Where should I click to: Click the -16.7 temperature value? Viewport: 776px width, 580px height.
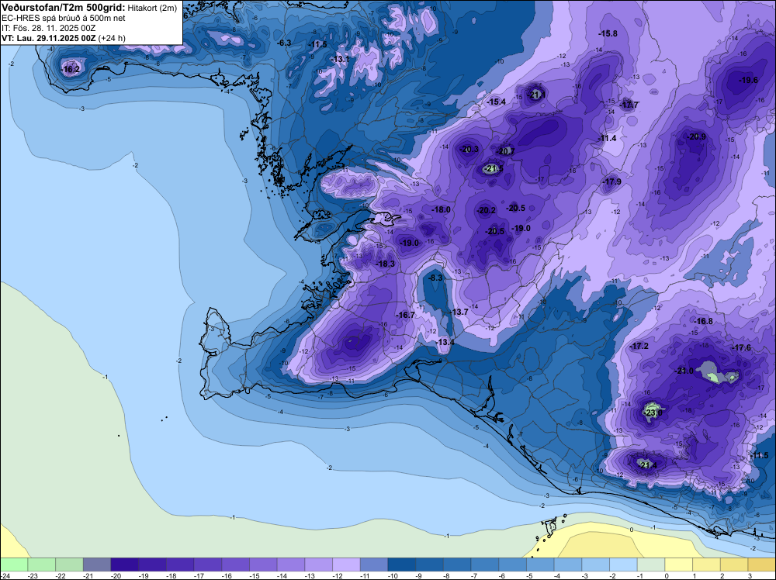405,315
